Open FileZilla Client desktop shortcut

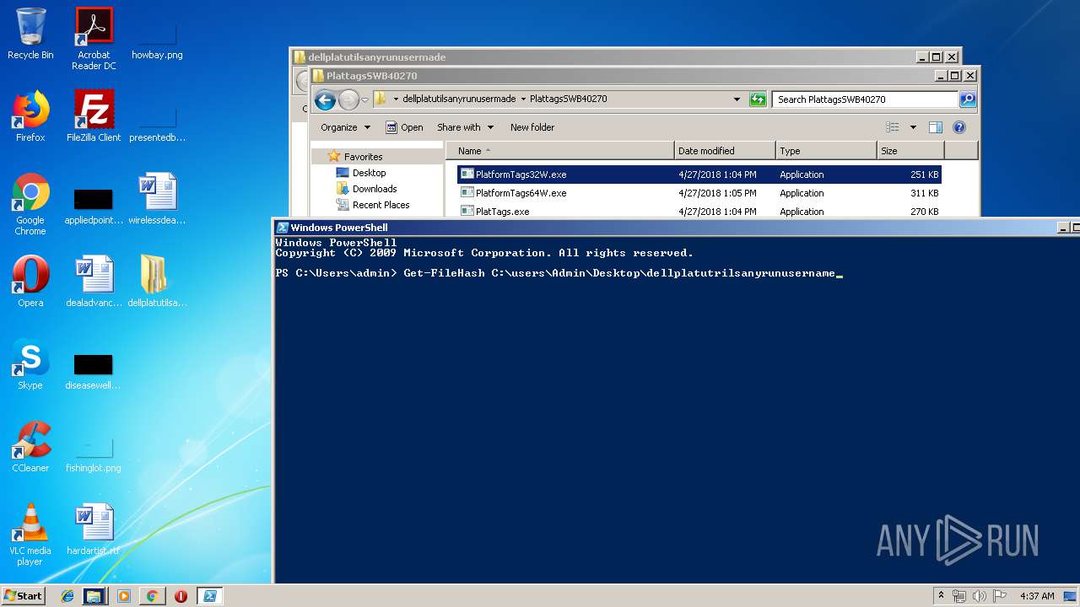click(x=94, y=116)
